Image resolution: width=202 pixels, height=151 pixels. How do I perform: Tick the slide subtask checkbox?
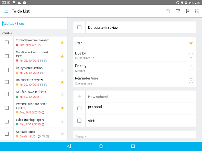79,121
